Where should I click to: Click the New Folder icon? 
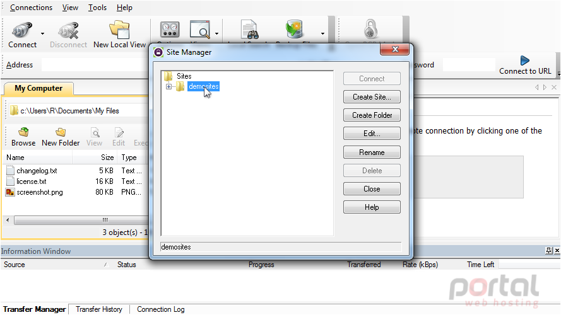[61, 132]
